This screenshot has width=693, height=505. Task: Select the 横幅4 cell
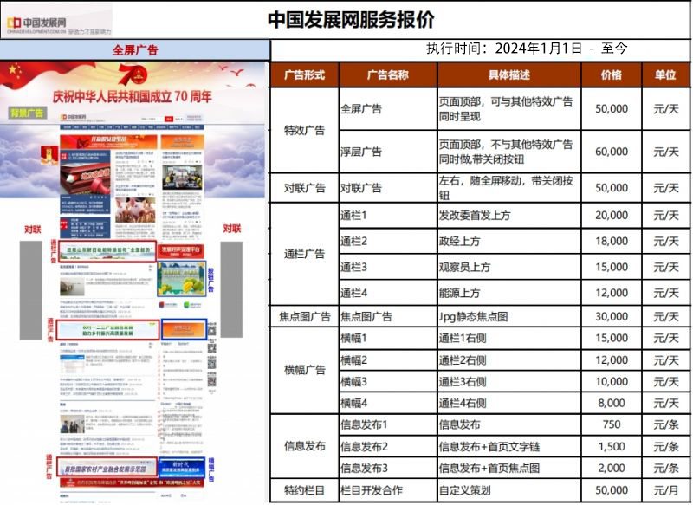tap(388, 403)
